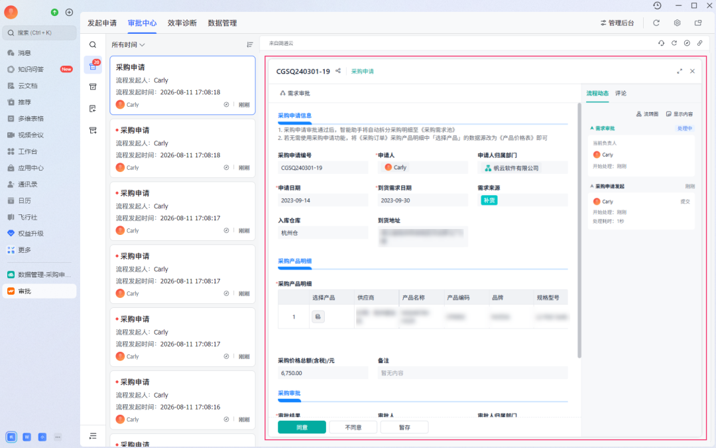Open the cc'd-to-me icon in the approval column
Viewport: 716px width, 448px height.
(x=93, y=131)
